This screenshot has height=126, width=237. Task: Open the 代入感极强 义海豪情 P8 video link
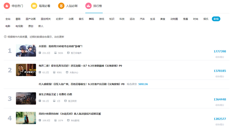(82, 84)
